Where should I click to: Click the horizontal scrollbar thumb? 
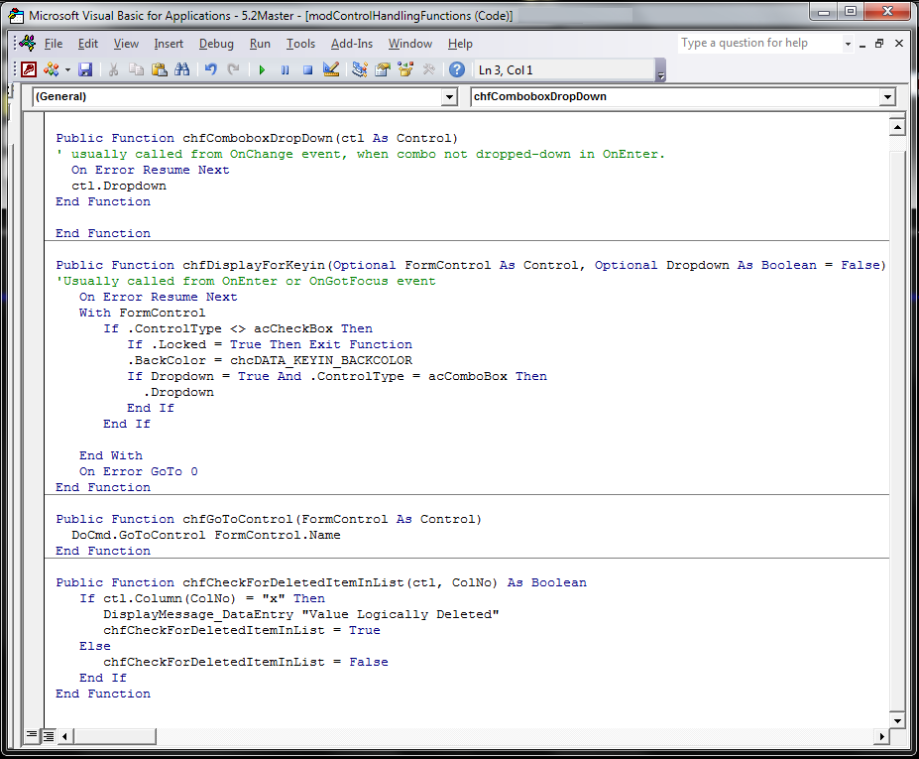pos(114,735)
